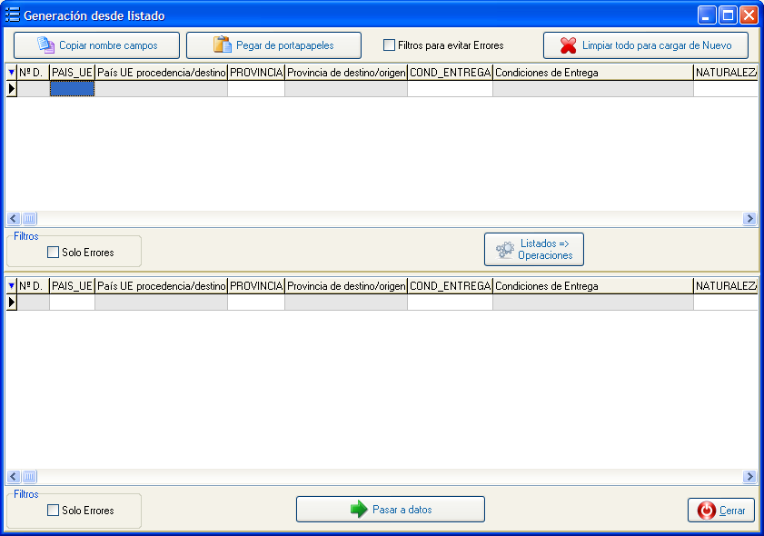Enable Filtros para evitar Errores checkbox
Screen dimensions: 764x536
[x=389, y=45]
